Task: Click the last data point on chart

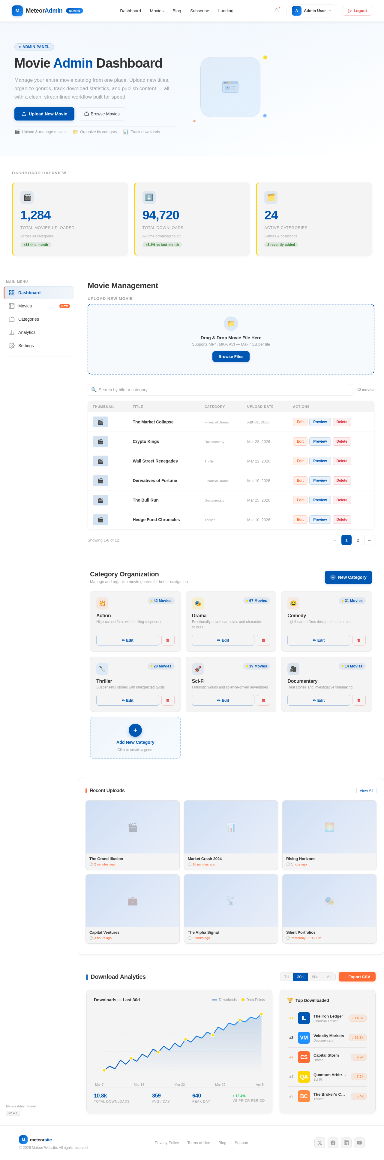Action: (x=261, y=1014)
